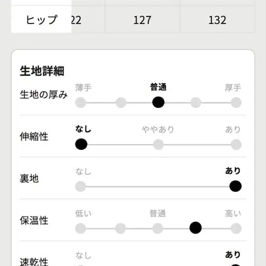Viewport: 266px width, 266px height.
Task: Click the ヒップ row header cell
Action: click(41, 19)
